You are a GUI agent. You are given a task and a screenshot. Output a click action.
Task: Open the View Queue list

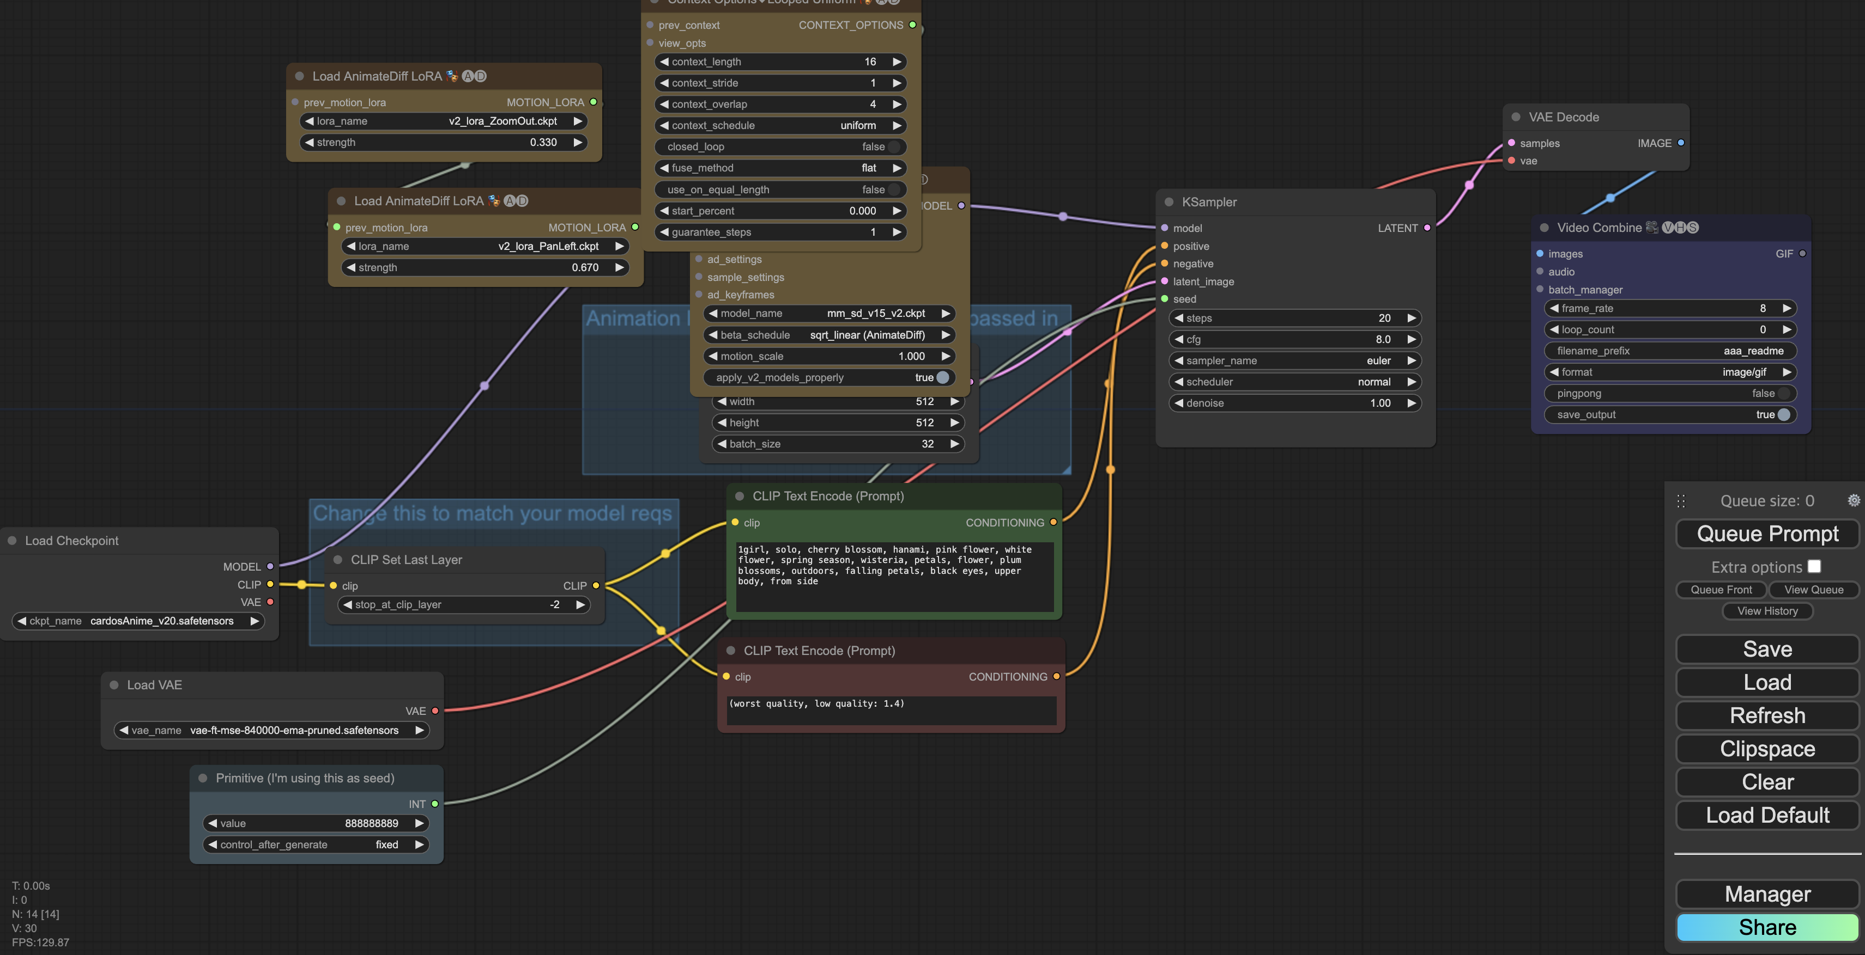[1813, 590]
